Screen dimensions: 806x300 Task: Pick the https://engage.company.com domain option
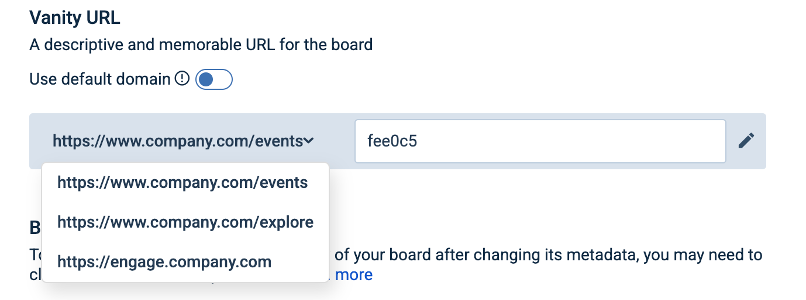coord(164,262)
